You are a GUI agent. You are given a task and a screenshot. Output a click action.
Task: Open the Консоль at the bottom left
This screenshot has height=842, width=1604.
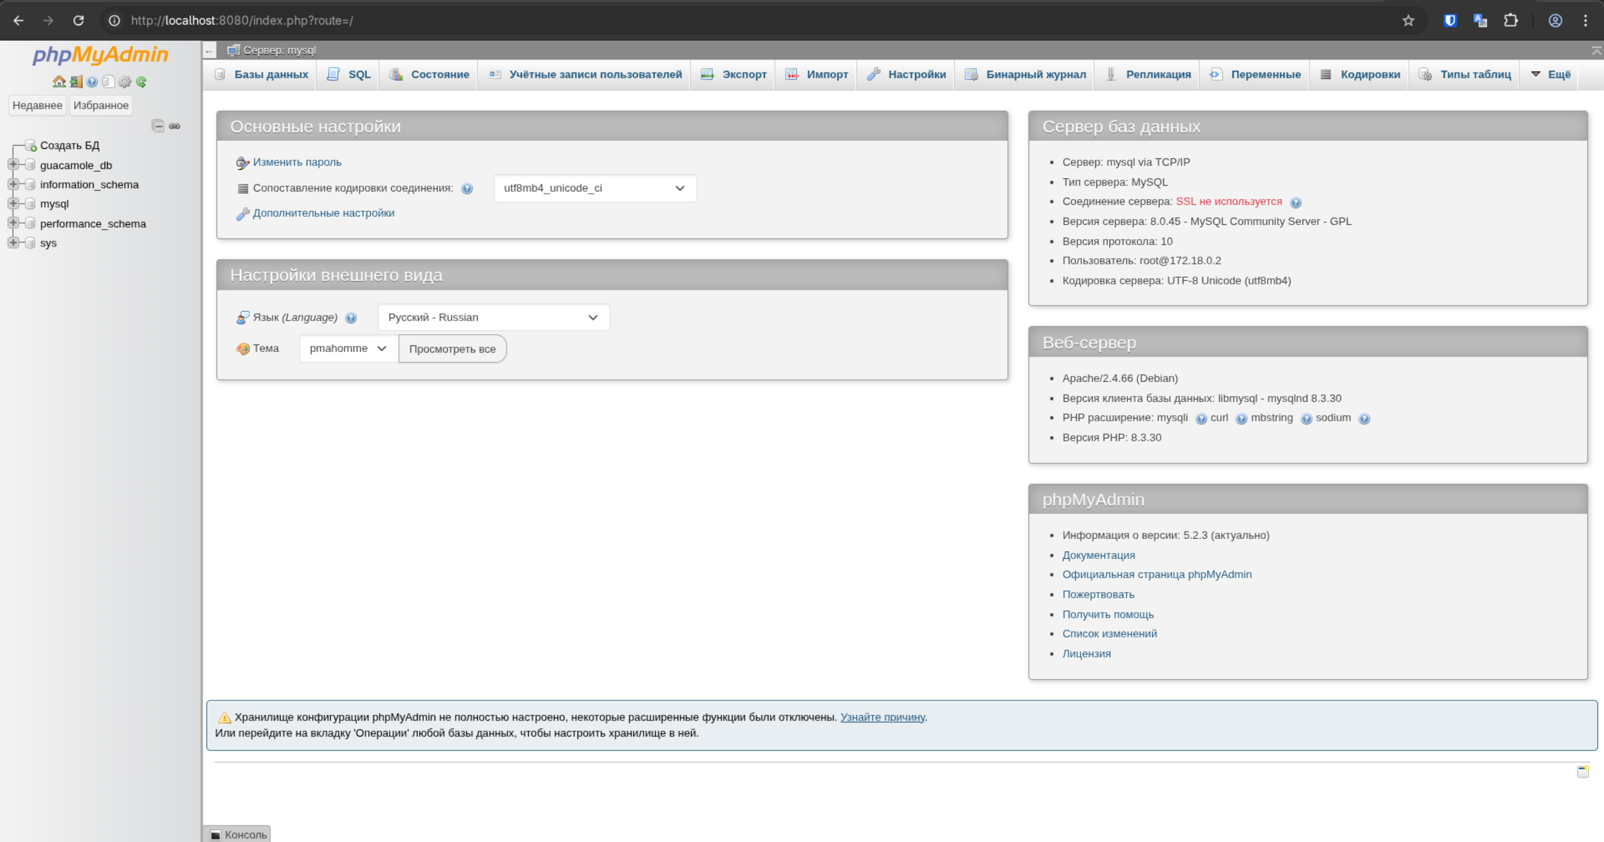click(239, 834)
